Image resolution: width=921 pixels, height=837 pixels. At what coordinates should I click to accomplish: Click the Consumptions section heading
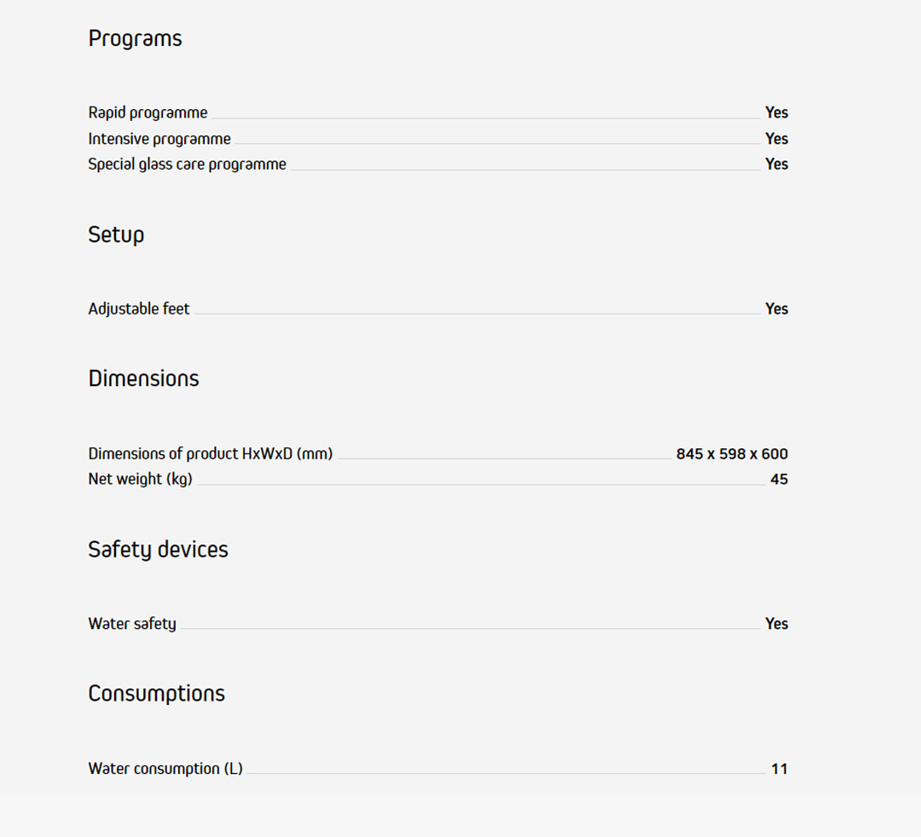coord(156,694)
